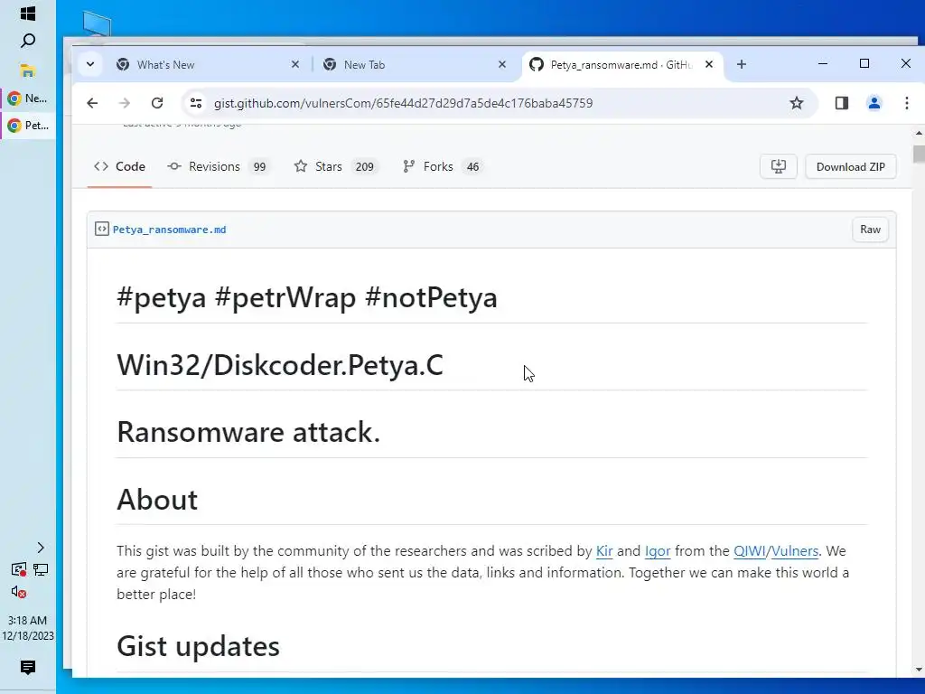Maximize the Chrome window

pos(864,64)
